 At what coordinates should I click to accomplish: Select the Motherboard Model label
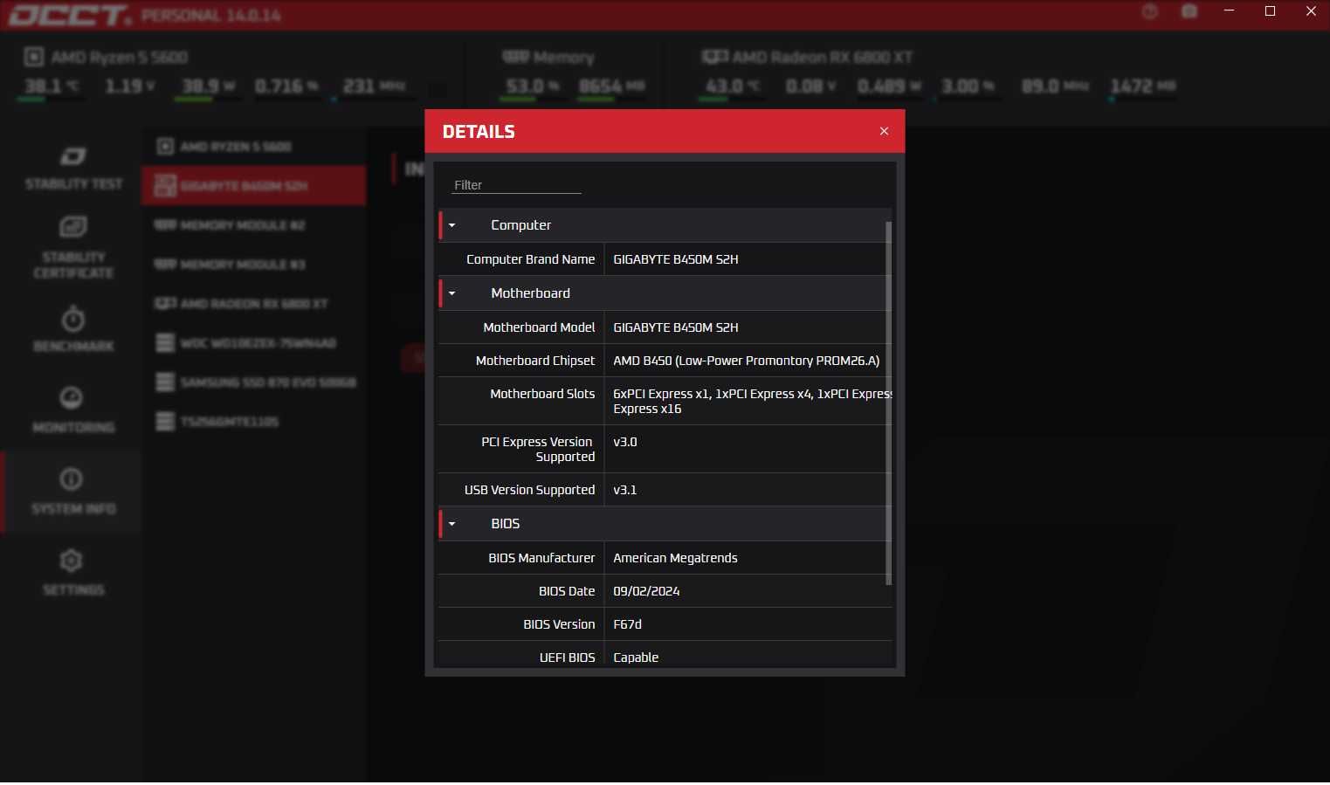(x=539, y=327)
